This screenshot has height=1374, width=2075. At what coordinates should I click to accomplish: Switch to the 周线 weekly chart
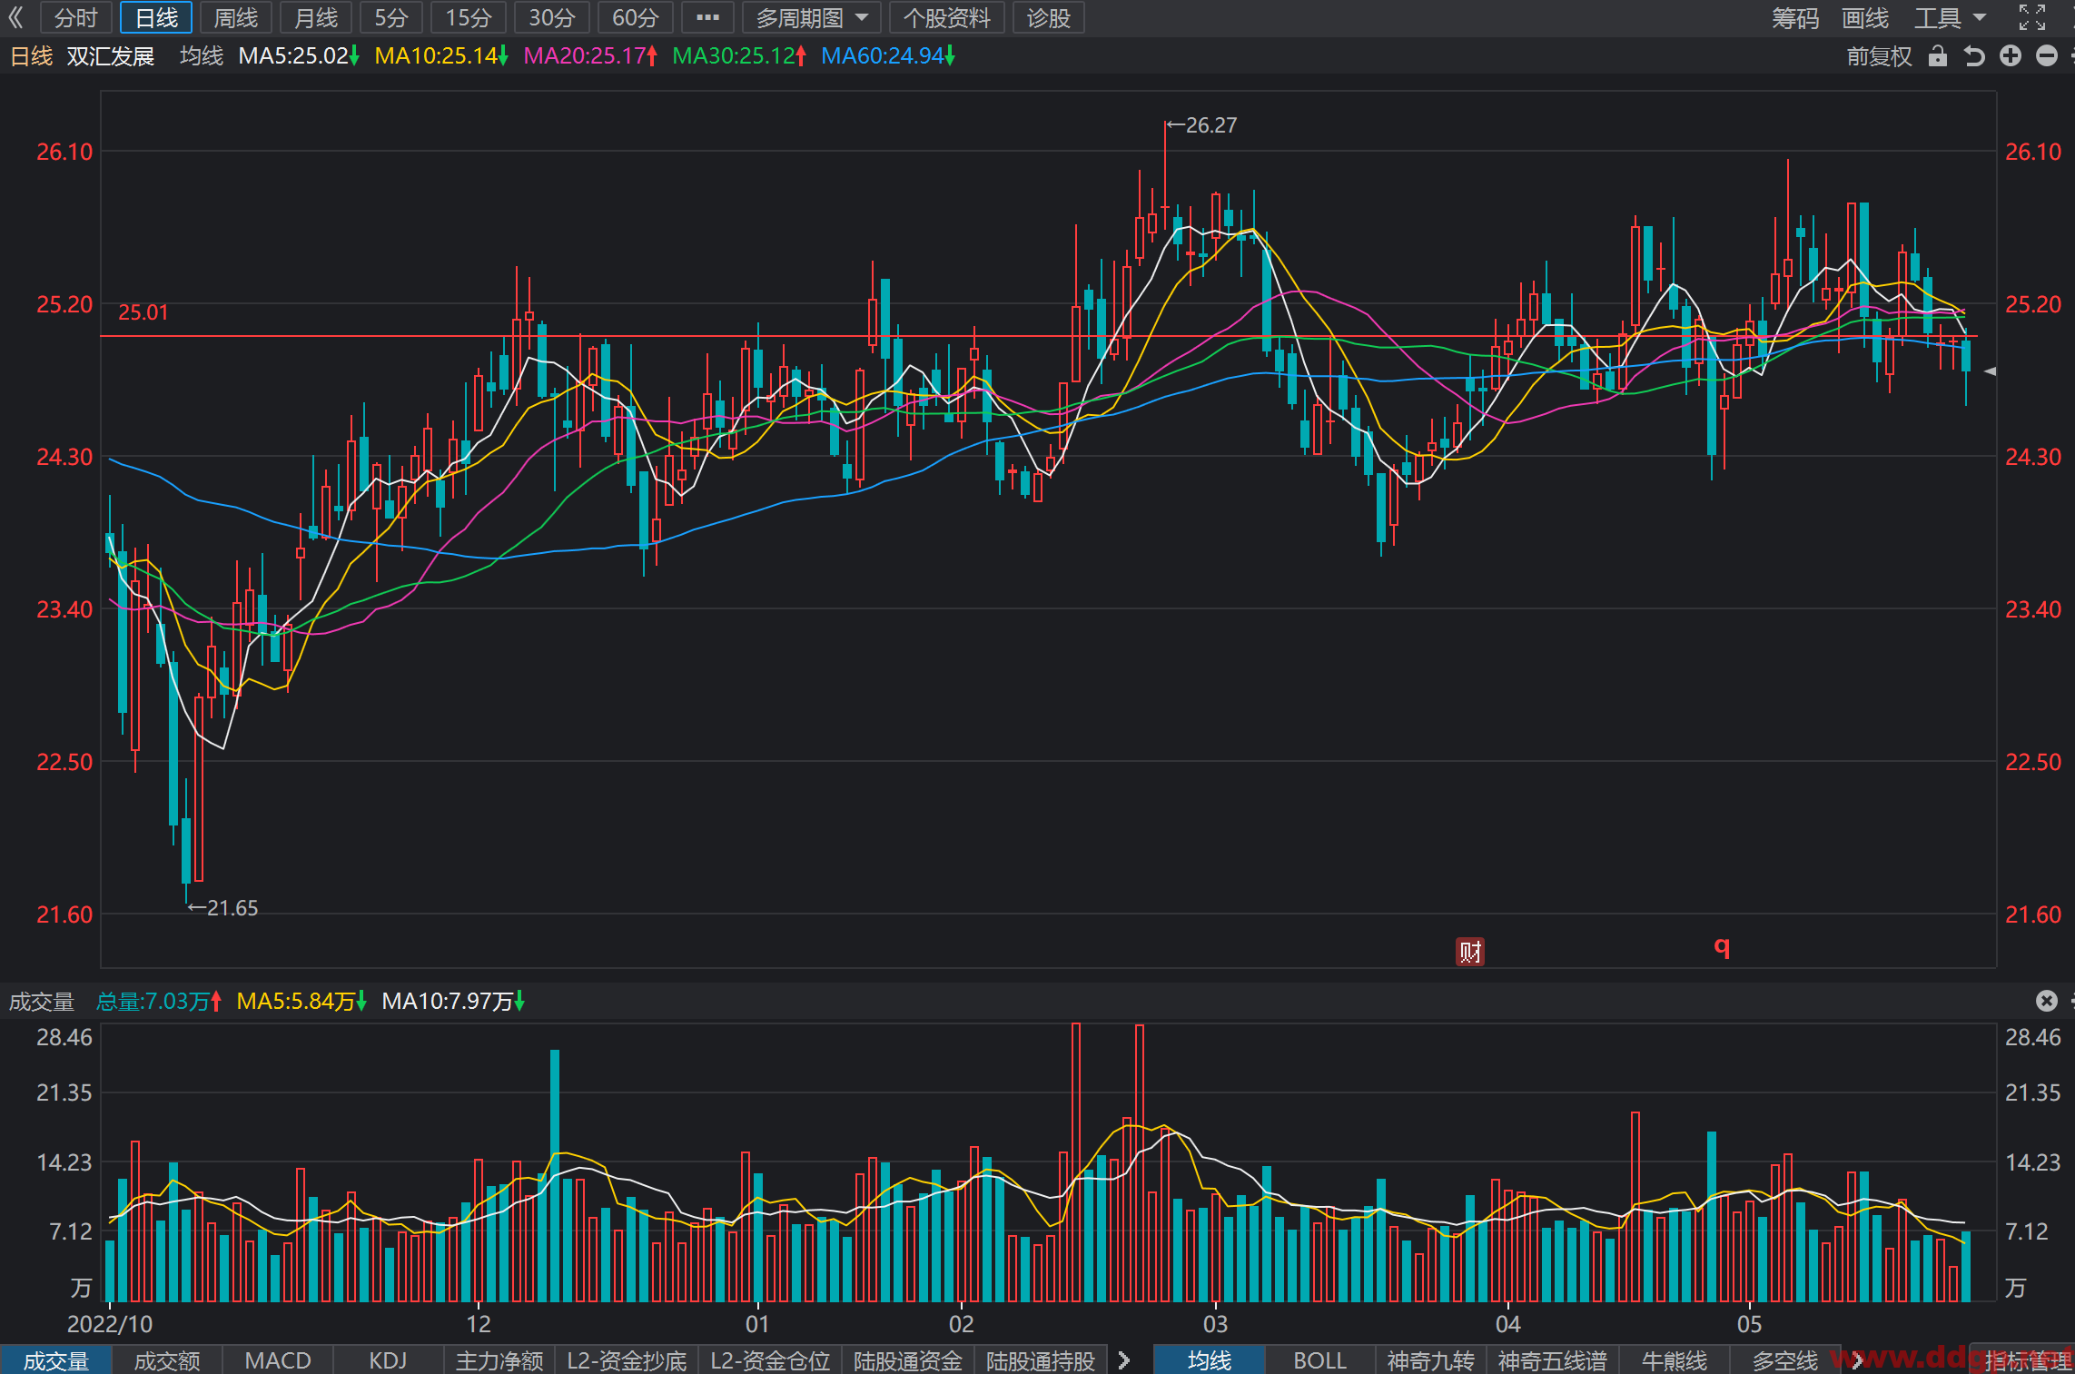coord(236,17)
